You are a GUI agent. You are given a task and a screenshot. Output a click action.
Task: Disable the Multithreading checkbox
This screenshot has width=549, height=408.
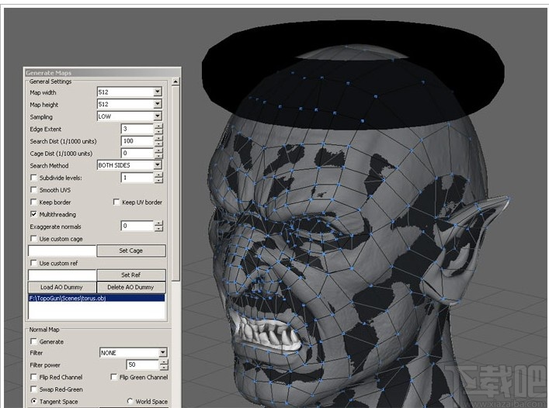tap(33, 214)
